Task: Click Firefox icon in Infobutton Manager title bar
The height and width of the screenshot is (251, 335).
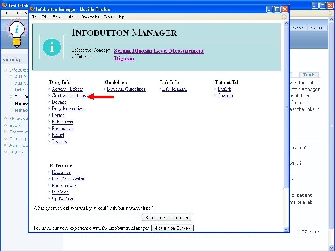Action: pos(33,9)
